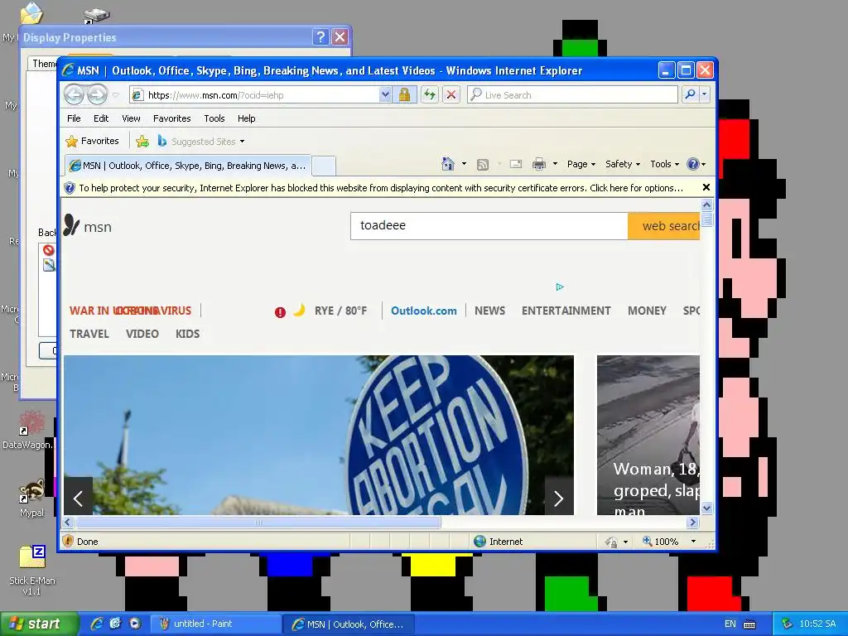Open the Edit menu

(x=100, y=118)
